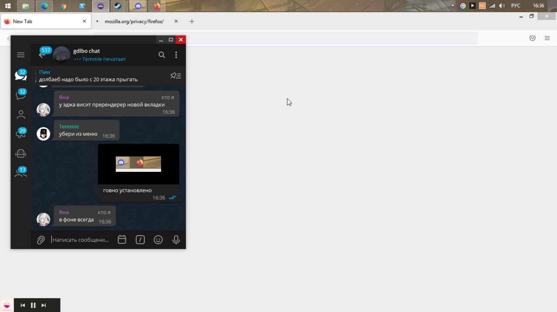Click orange 66 tray icon

[482, 6]
